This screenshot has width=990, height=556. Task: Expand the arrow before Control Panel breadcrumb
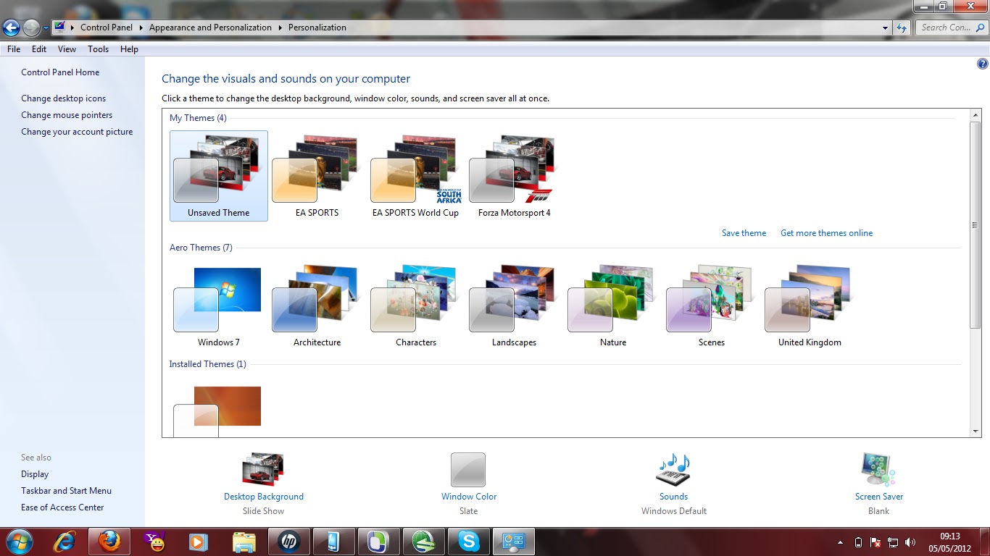pyautogui.click(x=72, y=28)
